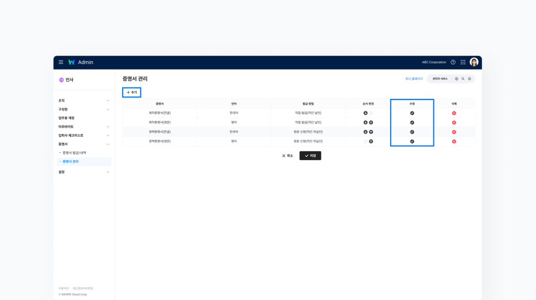The height and width of the screenshot is (300, 536).
Task: Open the 회사 홈페이지 link
Action: point(414,79)
